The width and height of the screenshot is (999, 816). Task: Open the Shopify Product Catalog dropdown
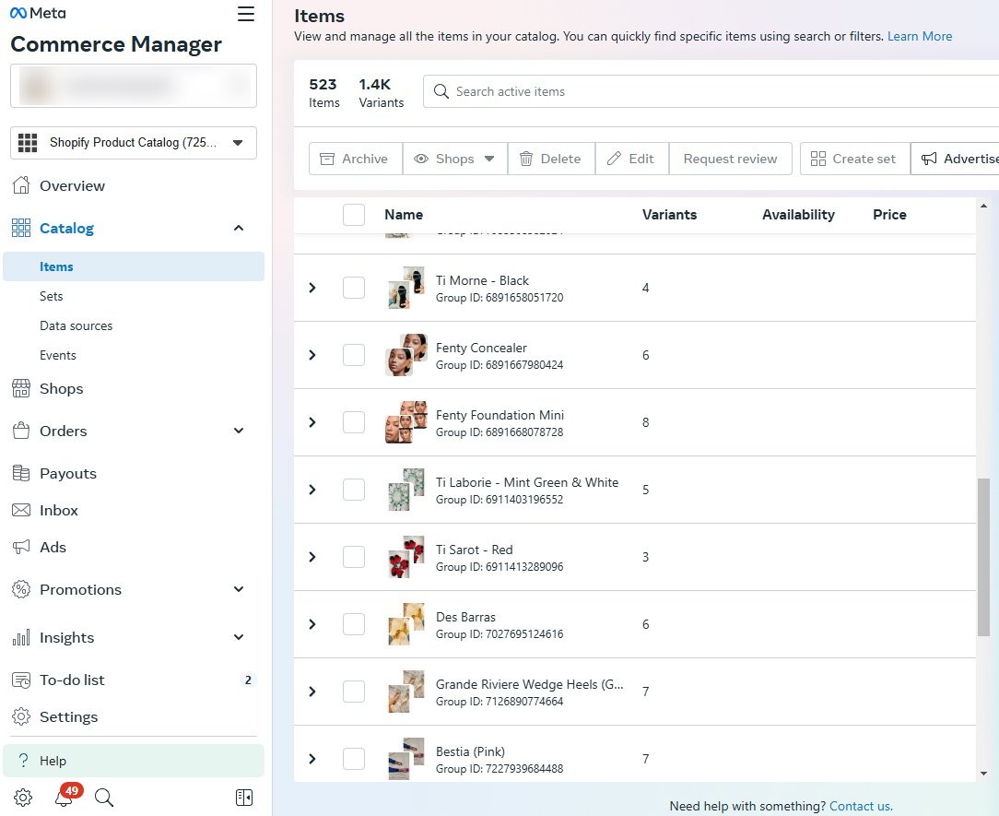(x=134, y=143)
